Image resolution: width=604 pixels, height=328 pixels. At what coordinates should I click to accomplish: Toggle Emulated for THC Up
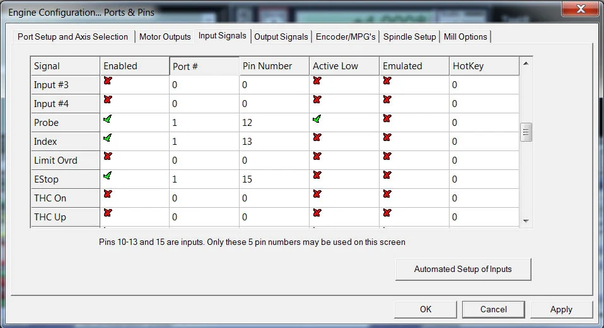(x=387, y=212)
